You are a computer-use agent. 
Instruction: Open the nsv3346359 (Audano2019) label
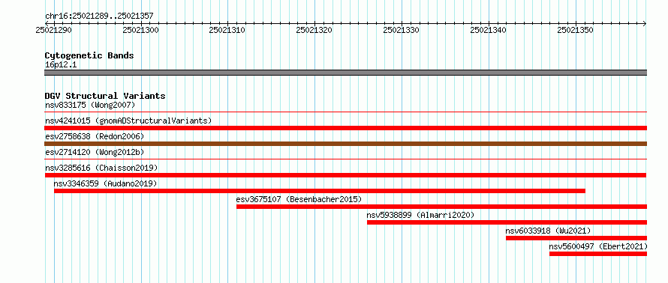105,183
